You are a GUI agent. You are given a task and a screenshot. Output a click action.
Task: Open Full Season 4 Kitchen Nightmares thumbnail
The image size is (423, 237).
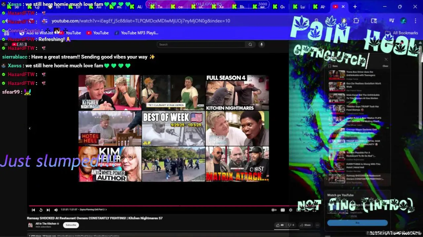point(237,92)
